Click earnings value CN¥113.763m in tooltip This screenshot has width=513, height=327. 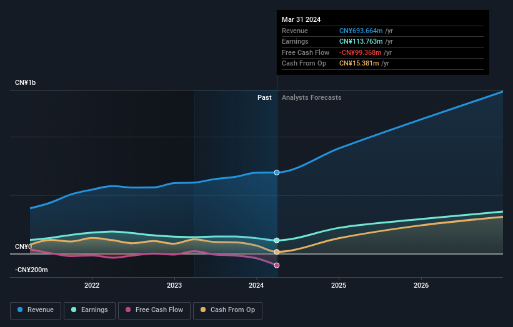361,41
